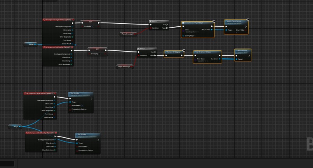Check New Visibility on Set Visibility after Sphere1 End Overlap

click(89, 147)
